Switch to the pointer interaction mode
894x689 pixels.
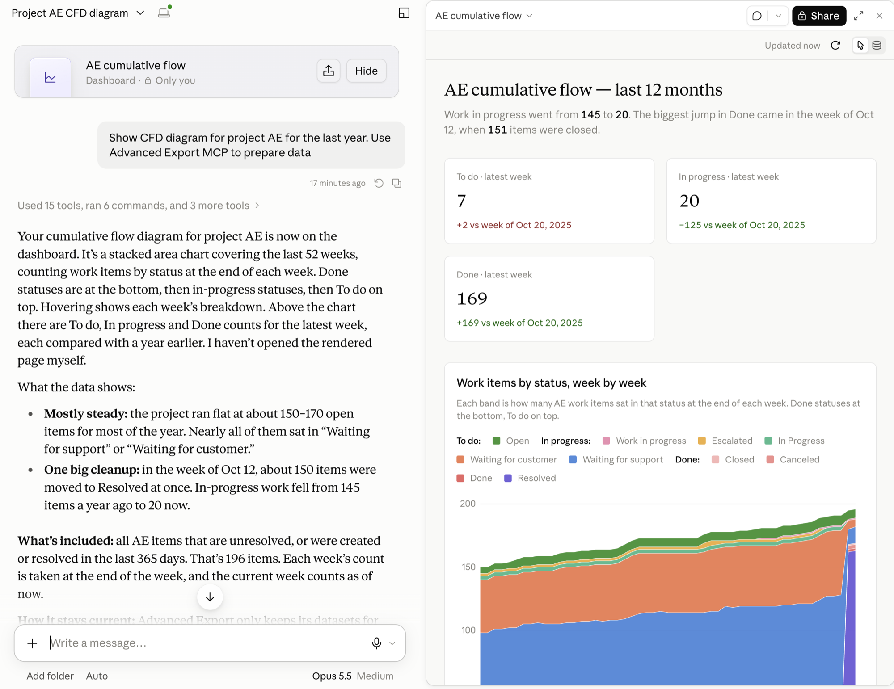tap(860, 45)
